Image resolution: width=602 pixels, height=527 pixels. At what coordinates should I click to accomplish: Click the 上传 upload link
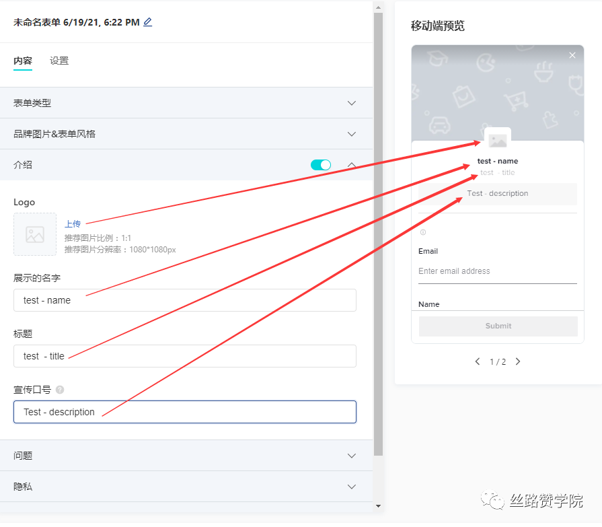click(73, 223)
